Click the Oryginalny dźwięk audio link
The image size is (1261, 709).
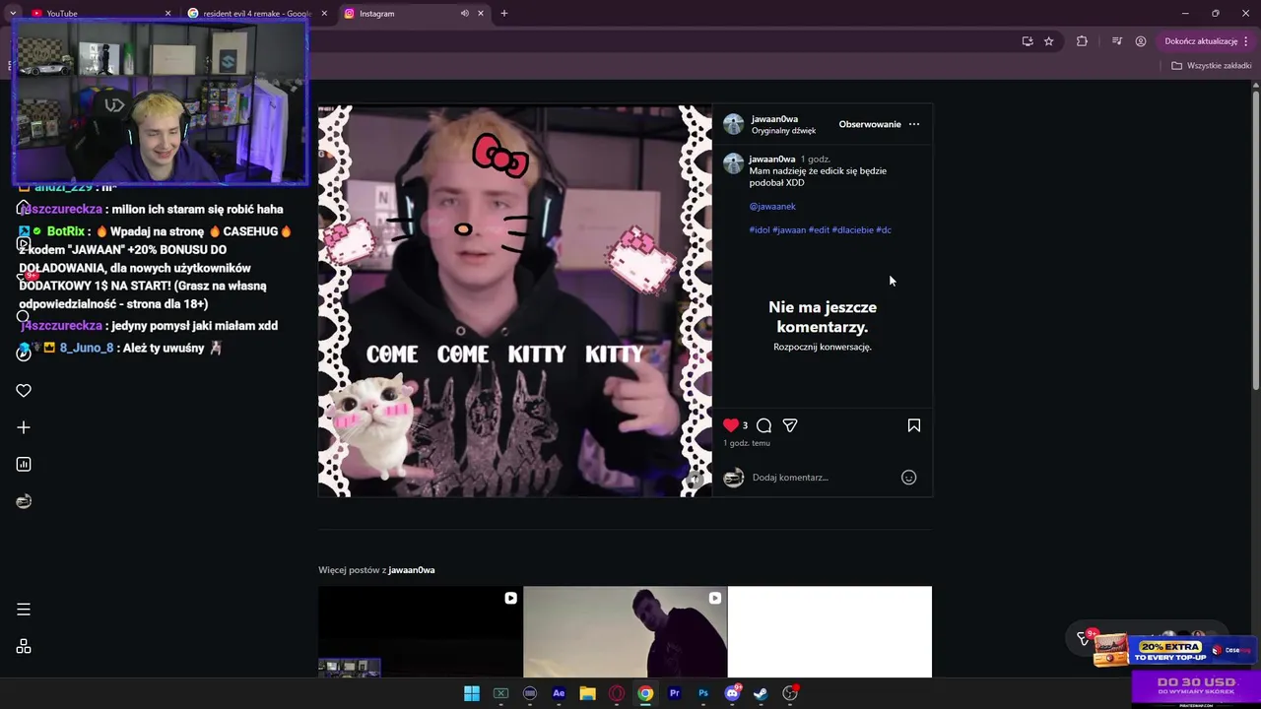[783, 131]
